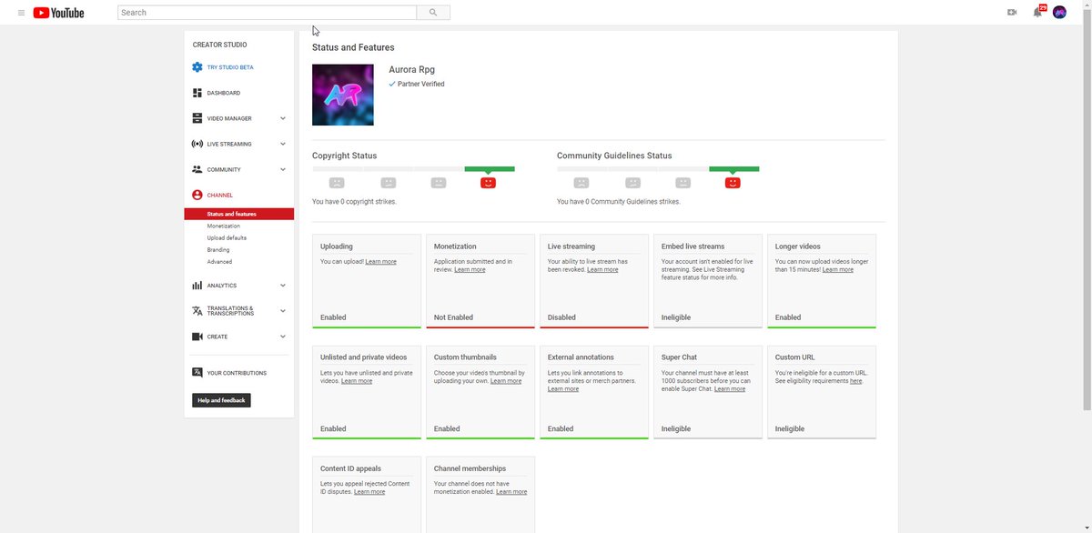
Task: Open Learn more in External annotations card
Action: click(x=563, y=389)
